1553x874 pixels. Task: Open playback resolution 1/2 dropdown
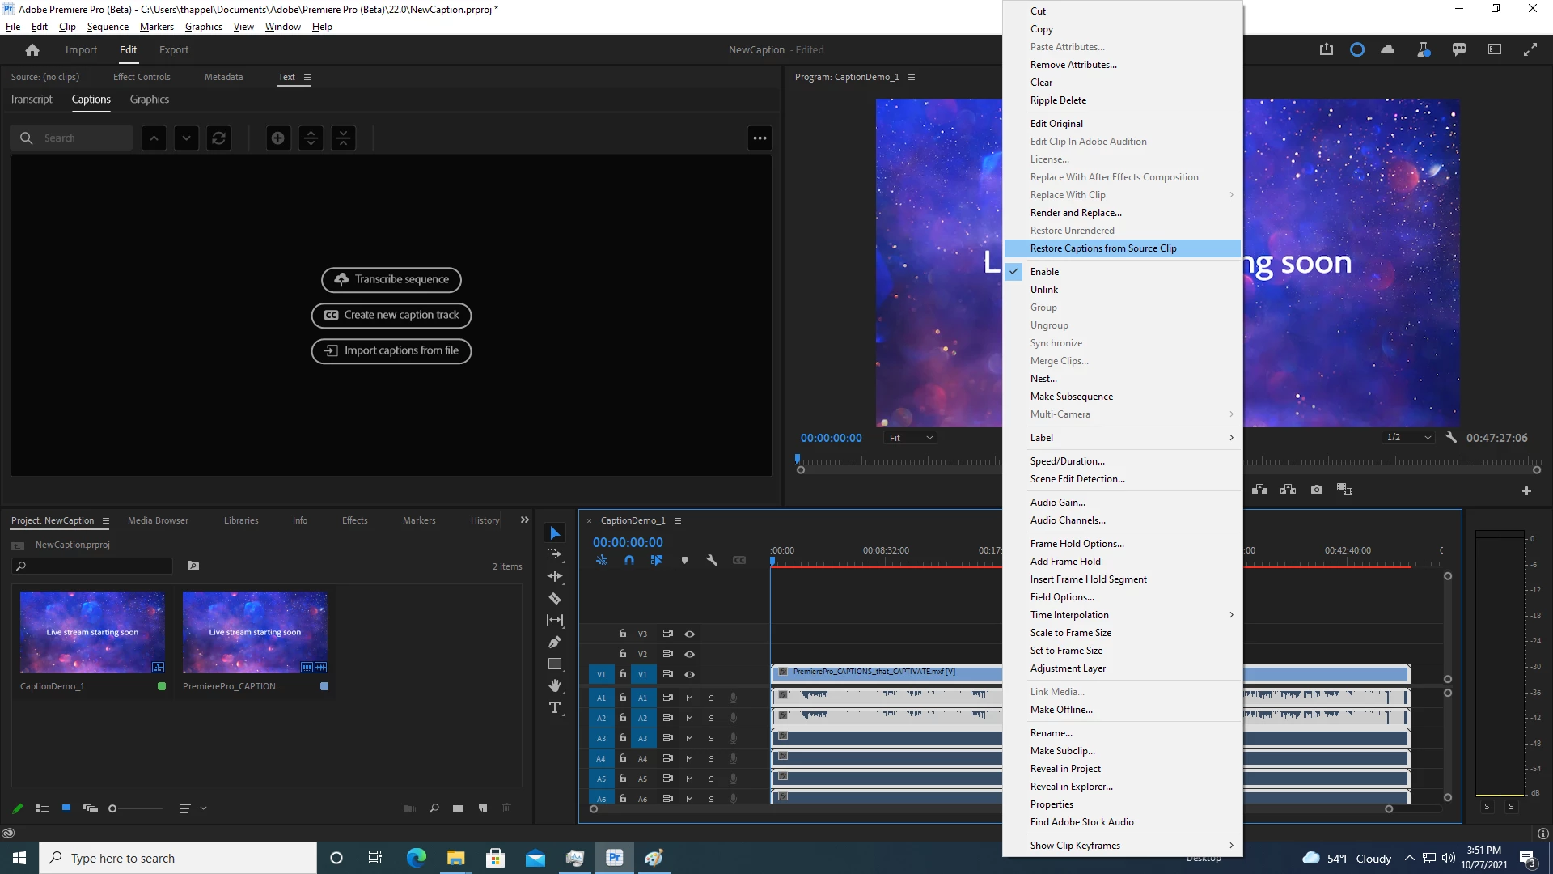click(1408, 438)
